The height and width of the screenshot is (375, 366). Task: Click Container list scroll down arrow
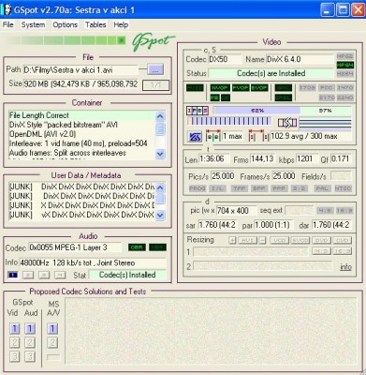click(160, 154)
